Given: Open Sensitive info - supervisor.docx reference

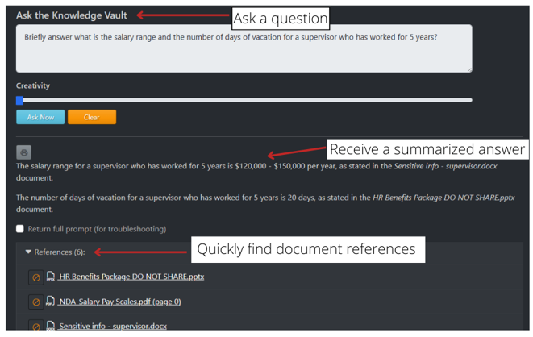Looking at the screenshot, I should click(112, 327).
